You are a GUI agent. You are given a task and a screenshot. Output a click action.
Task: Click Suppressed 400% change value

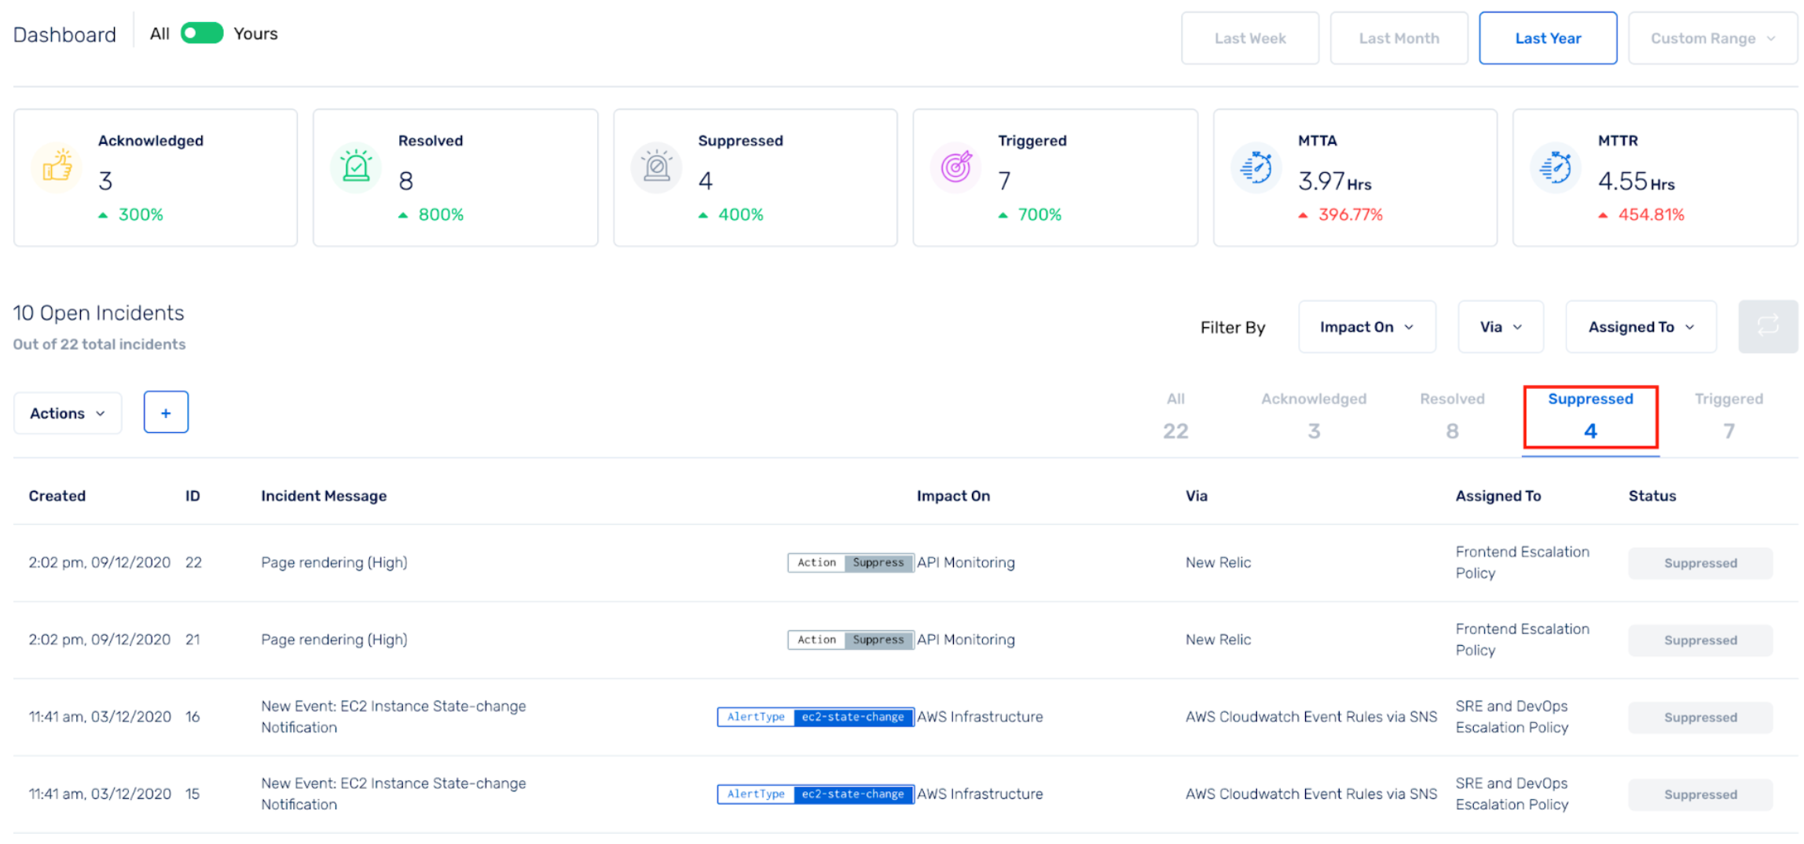click(741, 215)
